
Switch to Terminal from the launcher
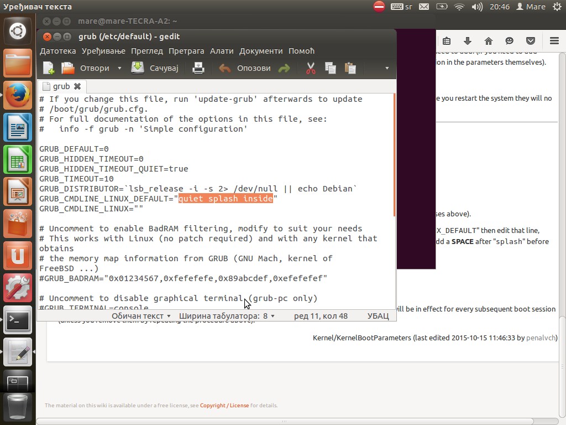pos(18,320)
